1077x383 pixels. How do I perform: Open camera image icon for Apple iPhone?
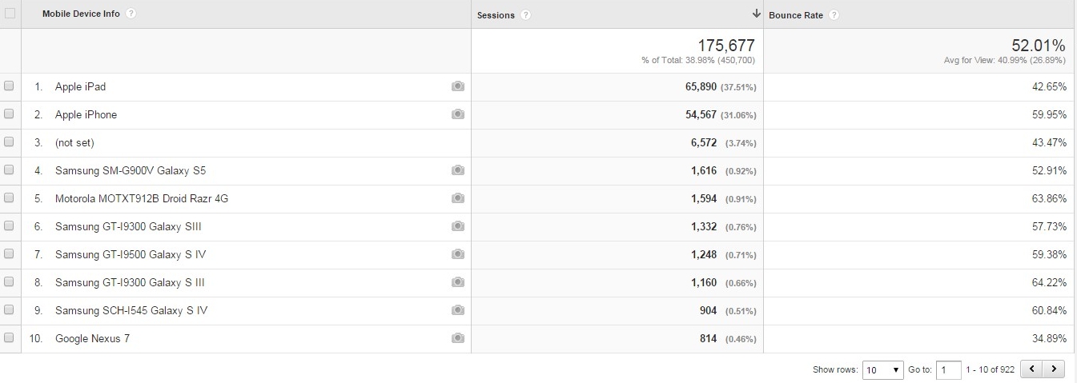pyautogui.click(x=457, y=114)
